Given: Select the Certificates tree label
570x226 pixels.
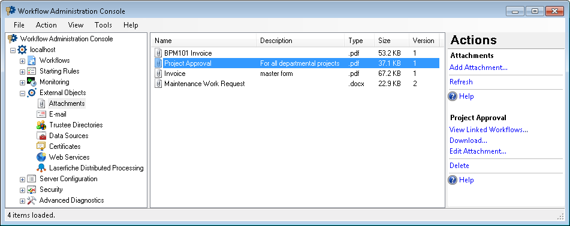Looking at the screenshot, I should [x=65, y=146].
